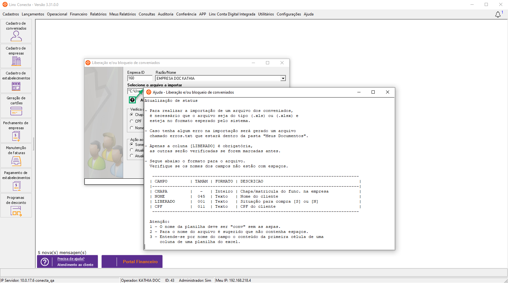This screenshot has height=283, width=508.
Task: Select the CPF radio button
Action: coord(132,121)
